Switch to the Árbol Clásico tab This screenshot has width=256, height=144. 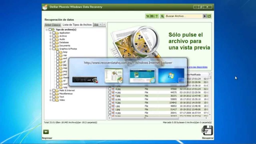pos(52,25)
